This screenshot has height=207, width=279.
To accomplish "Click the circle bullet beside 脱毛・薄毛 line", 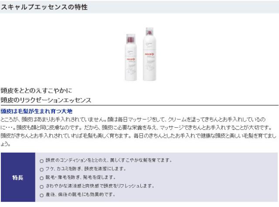I will [42, 178].
